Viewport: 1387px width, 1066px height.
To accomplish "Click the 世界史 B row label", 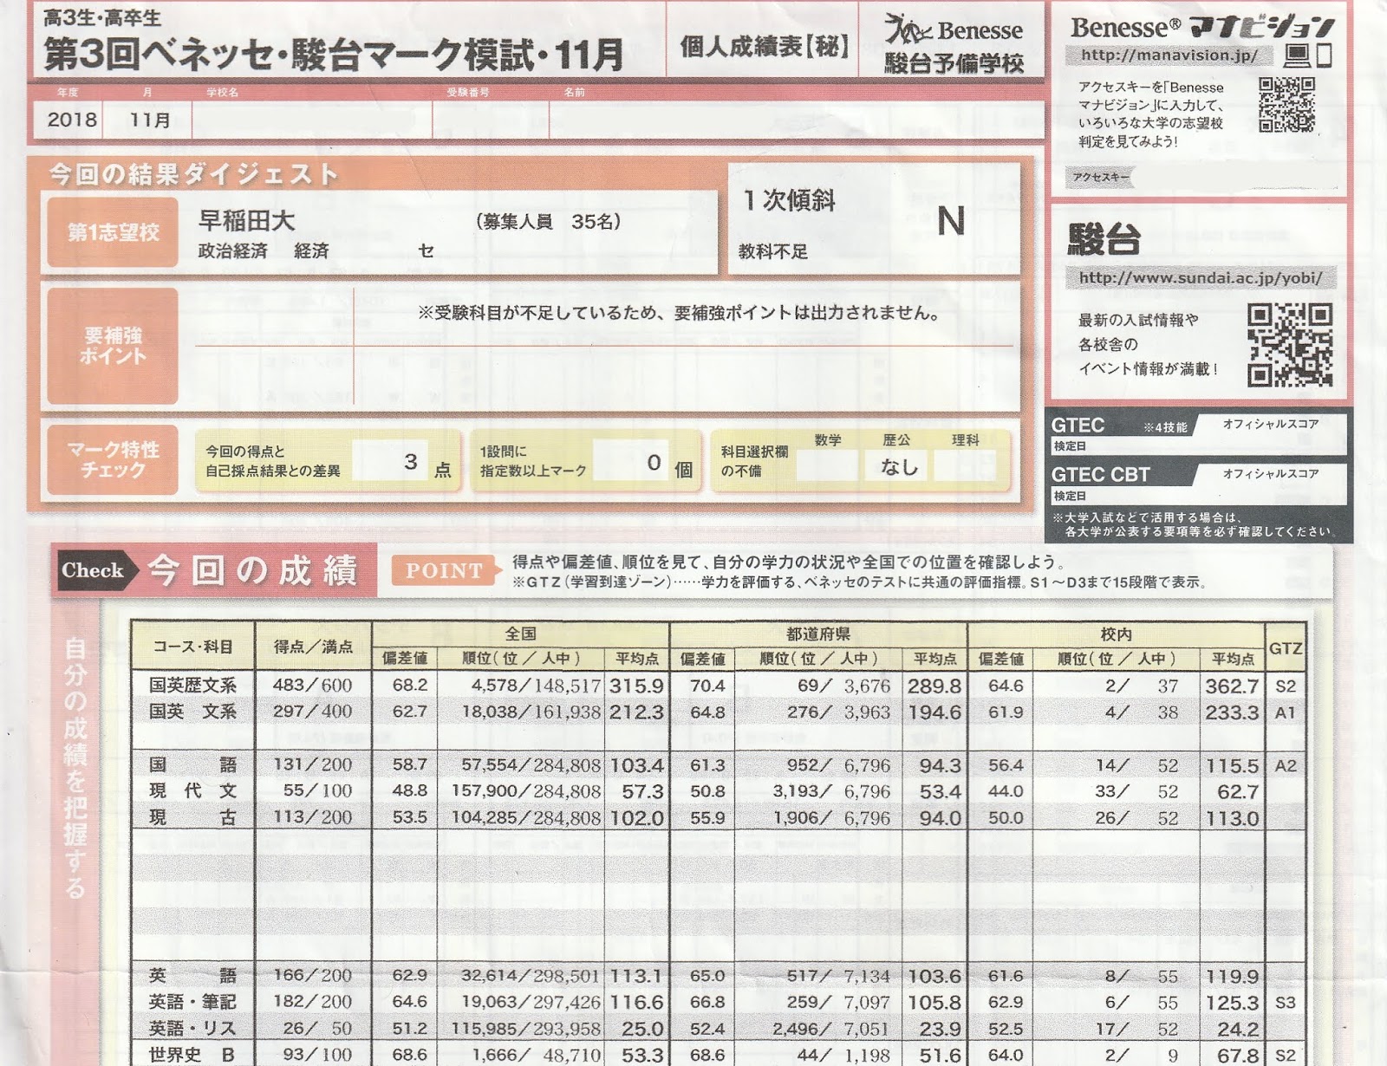I will coord(192,1055).
